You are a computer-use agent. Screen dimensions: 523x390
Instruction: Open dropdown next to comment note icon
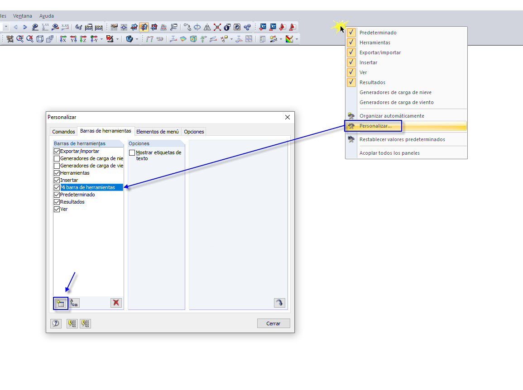click(x=231, y=39)
